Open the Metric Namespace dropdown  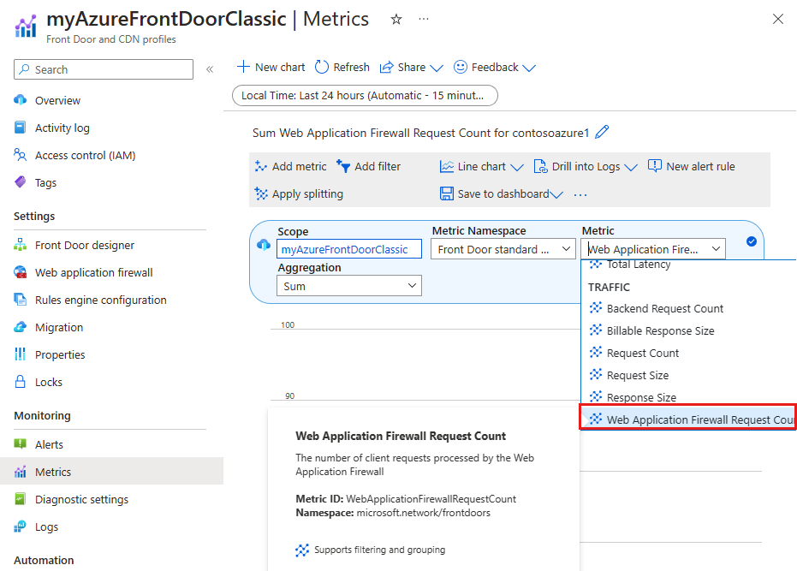tap(503, 249)
